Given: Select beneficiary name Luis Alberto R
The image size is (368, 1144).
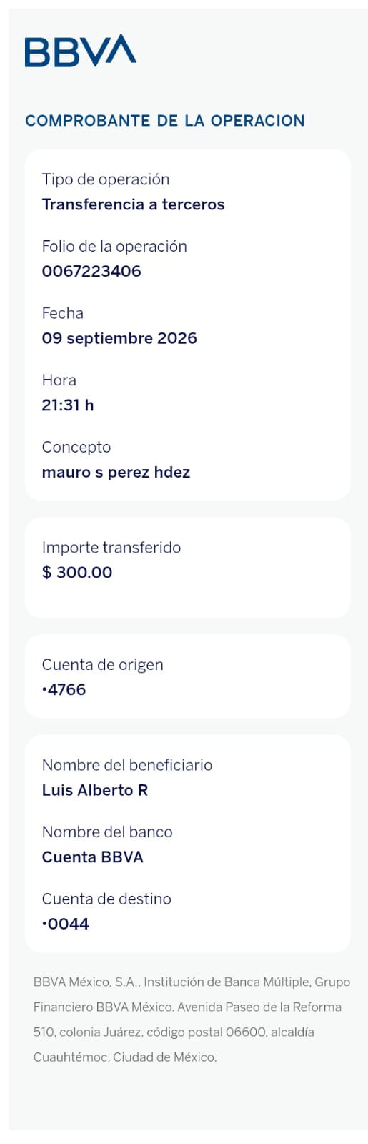Looking at the screenshot, I should (x=95, y=790).
